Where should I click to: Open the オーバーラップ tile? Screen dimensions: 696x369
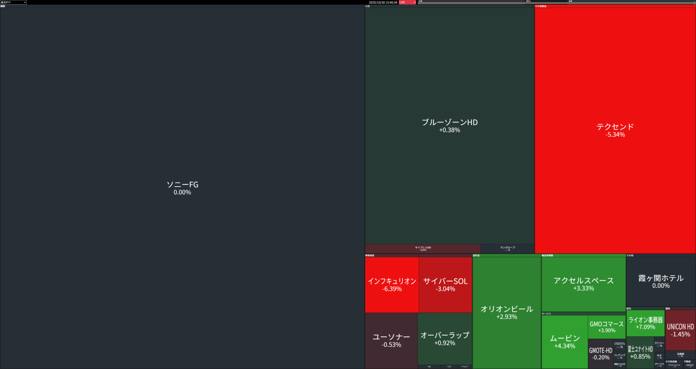pyautogui.click(x=445, y=339)
